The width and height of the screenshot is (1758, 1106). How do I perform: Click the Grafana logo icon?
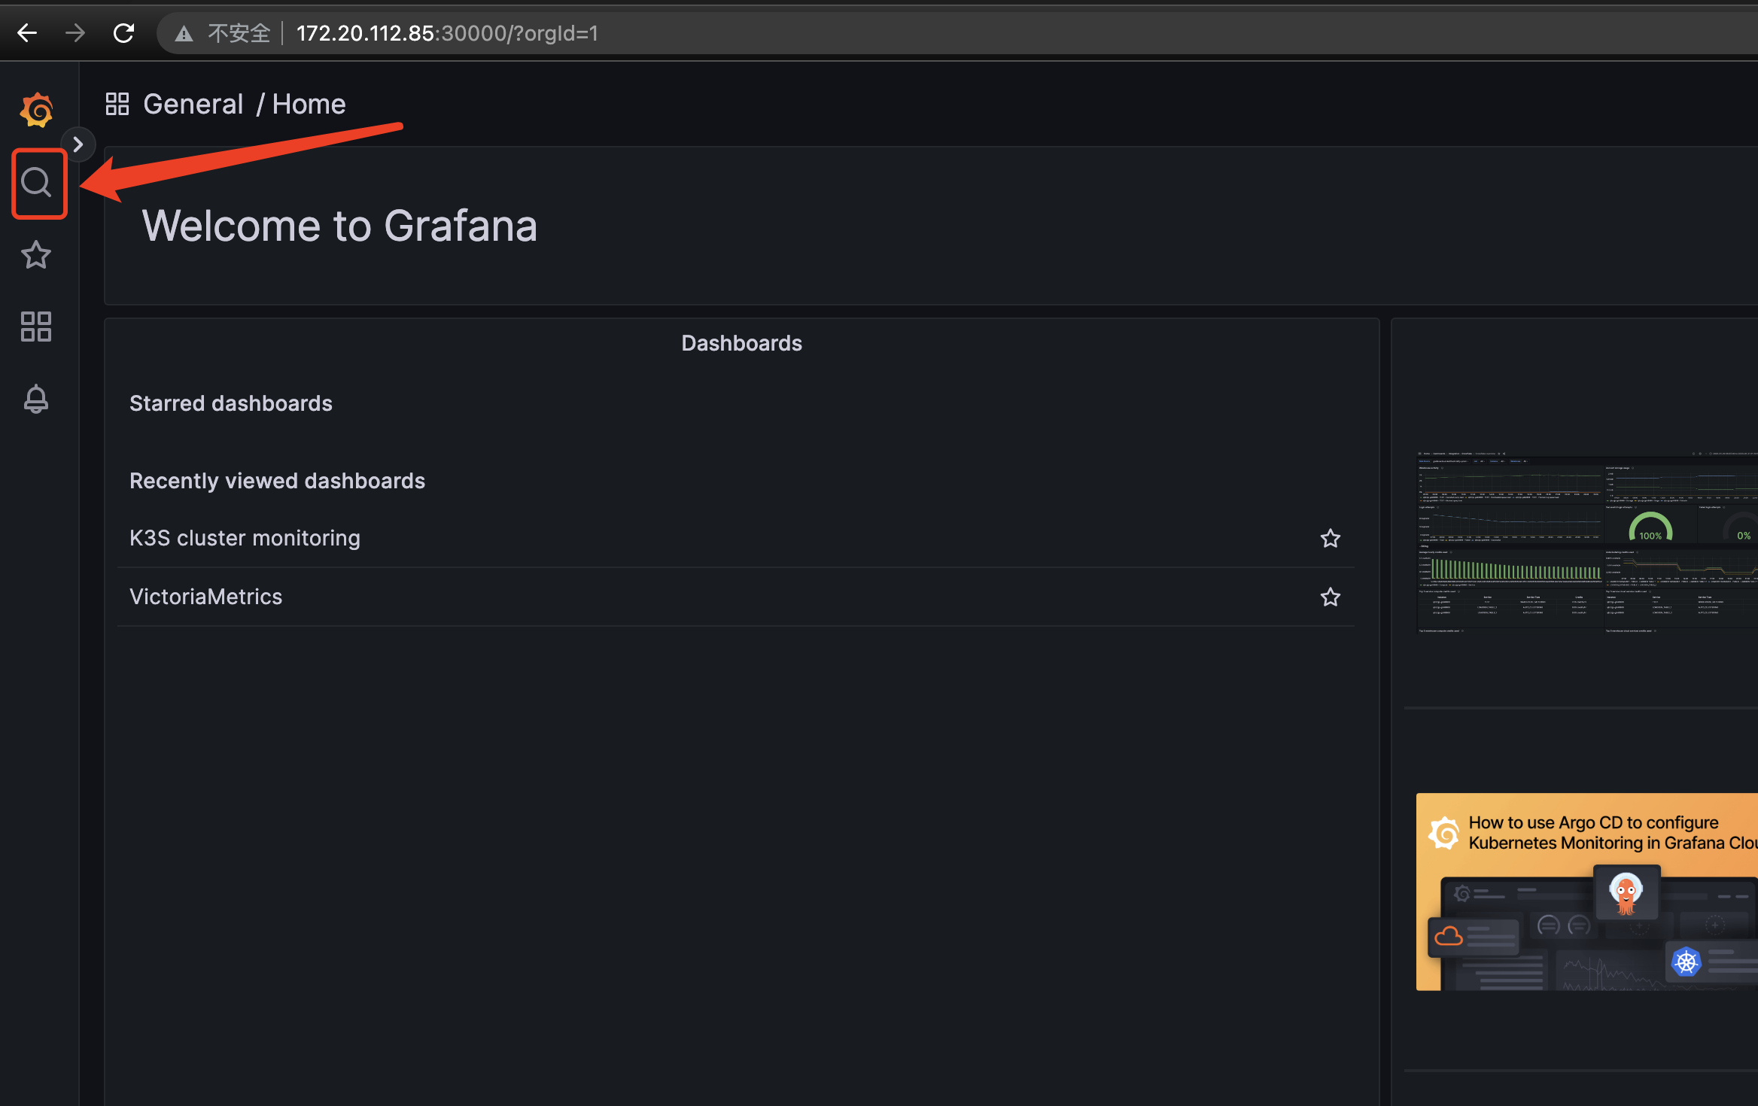pyautogui.click(x=36, y=111)
